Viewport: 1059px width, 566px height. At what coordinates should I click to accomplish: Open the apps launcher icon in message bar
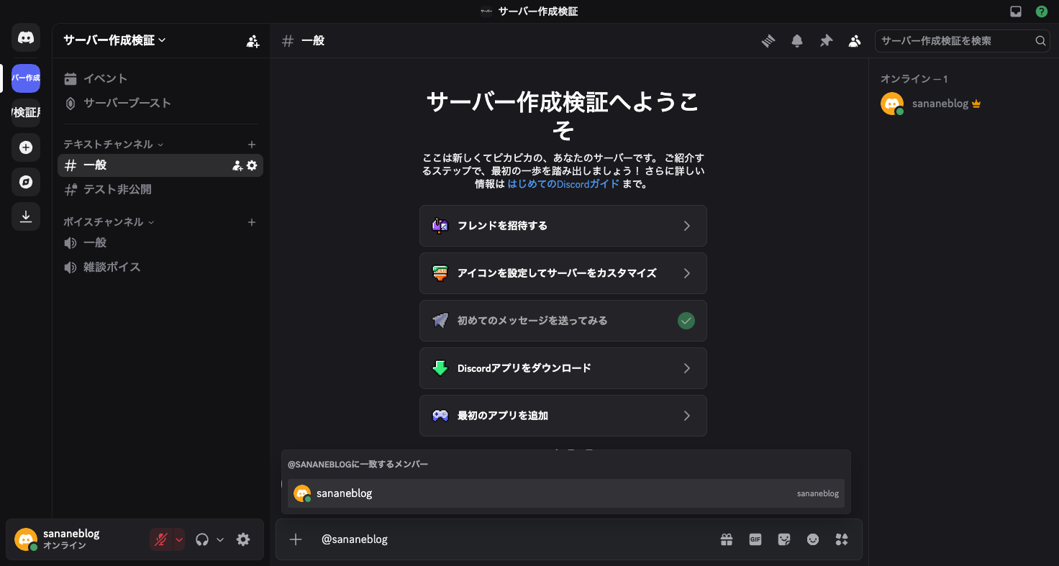point(842,539)
